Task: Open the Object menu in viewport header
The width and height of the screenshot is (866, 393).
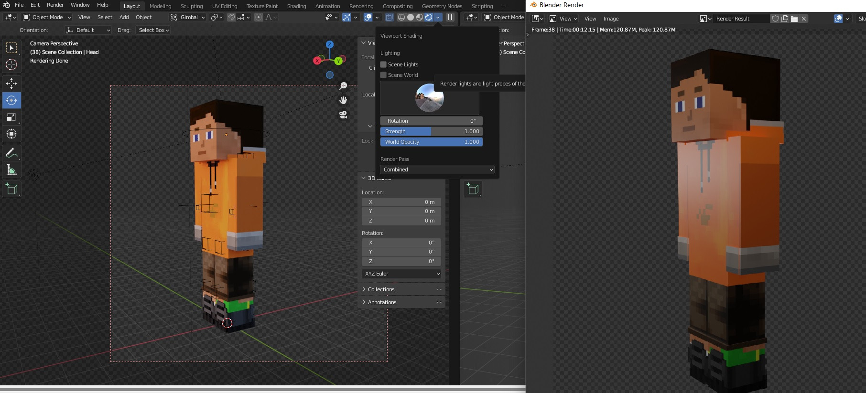Action: click(x=143, y=17)
